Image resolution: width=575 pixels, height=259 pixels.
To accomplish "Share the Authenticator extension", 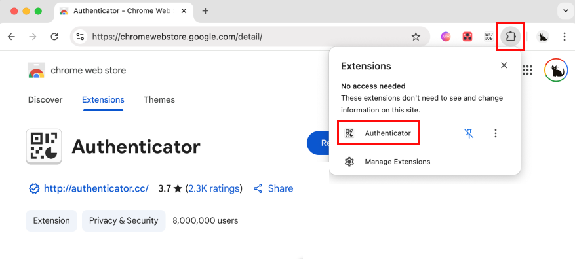I will (x=273, y=189).
